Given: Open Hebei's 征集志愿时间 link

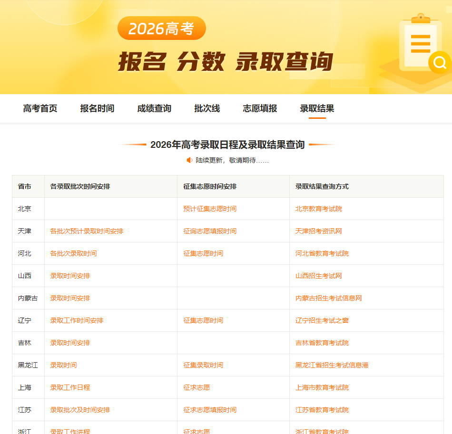Looking at the screenshot, I should click(x=203, y=253).
